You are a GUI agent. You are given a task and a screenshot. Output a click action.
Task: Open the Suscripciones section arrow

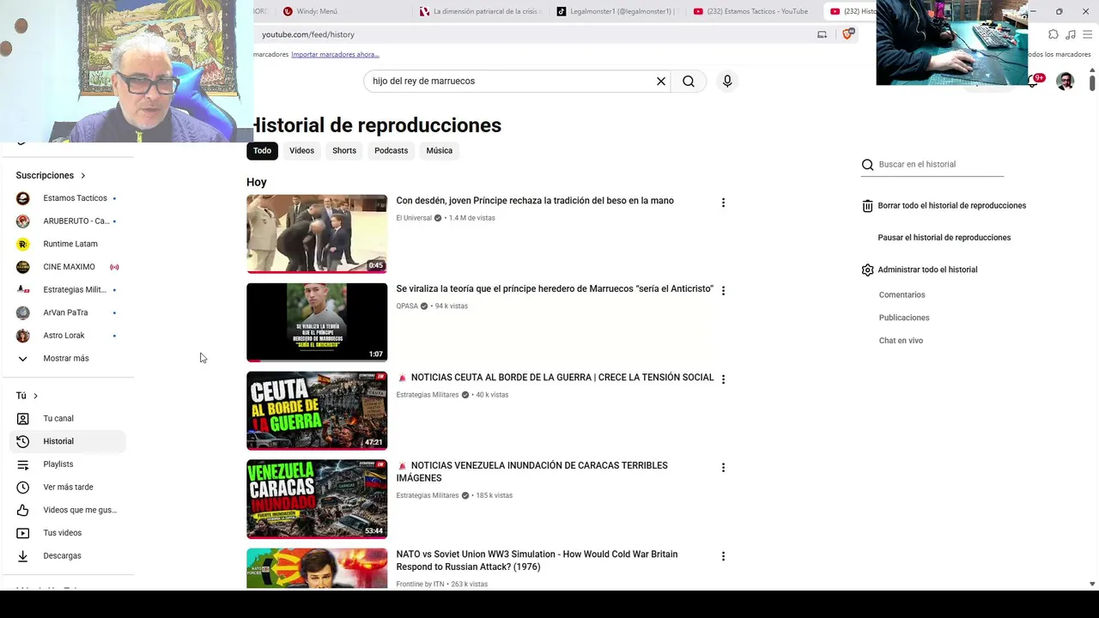click(83, 175)
